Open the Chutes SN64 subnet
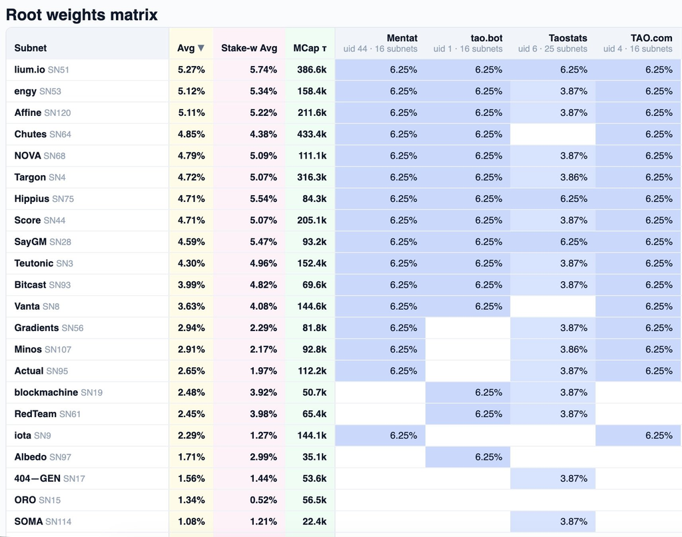The width and height of the screenshot is (682, 537). point(43,134)
